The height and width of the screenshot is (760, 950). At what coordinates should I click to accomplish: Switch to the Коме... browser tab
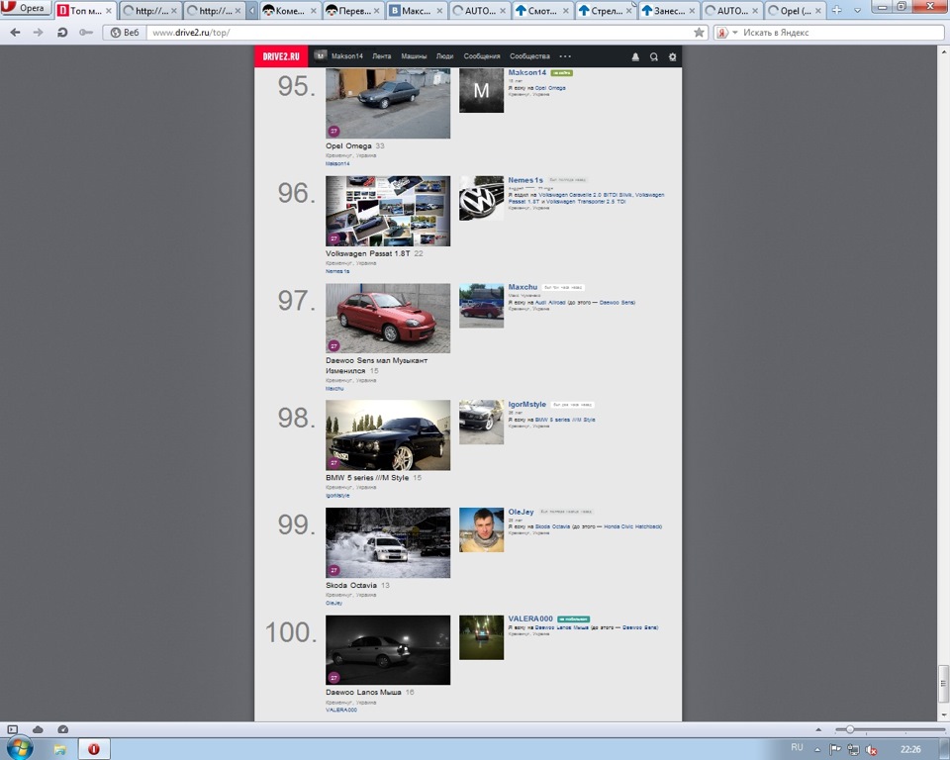click(290, 10)
